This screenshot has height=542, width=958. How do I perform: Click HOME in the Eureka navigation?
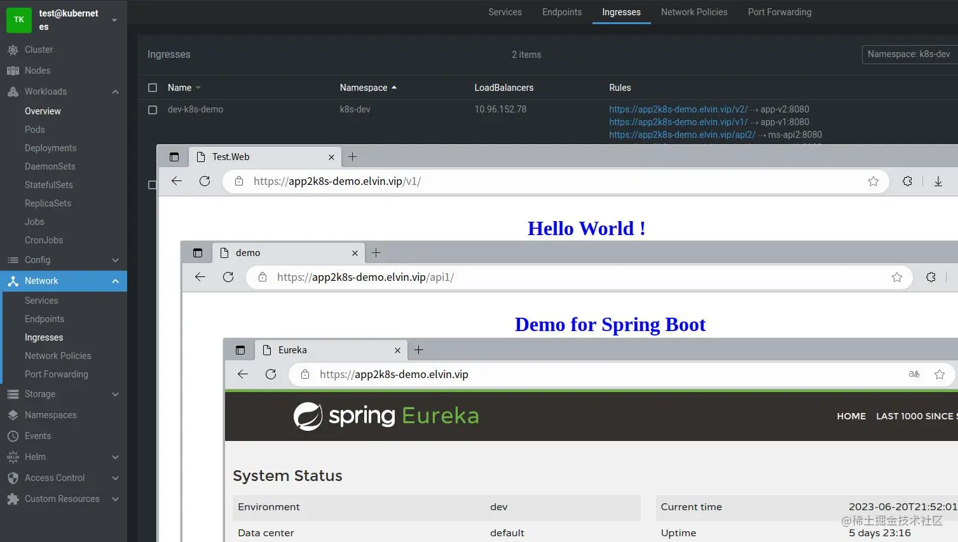[851, 416]
